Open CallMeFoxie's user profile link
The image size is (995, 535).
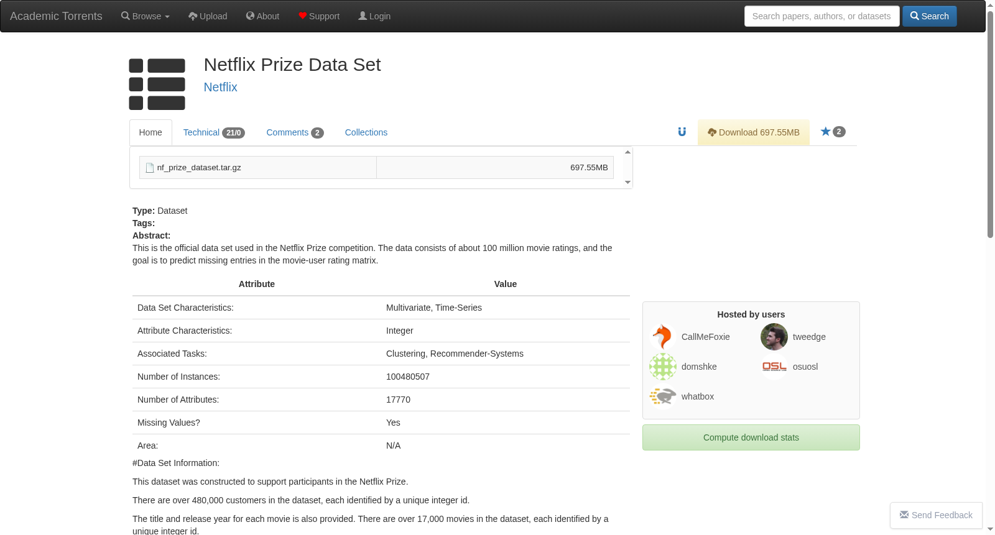(x=706, y=337)
